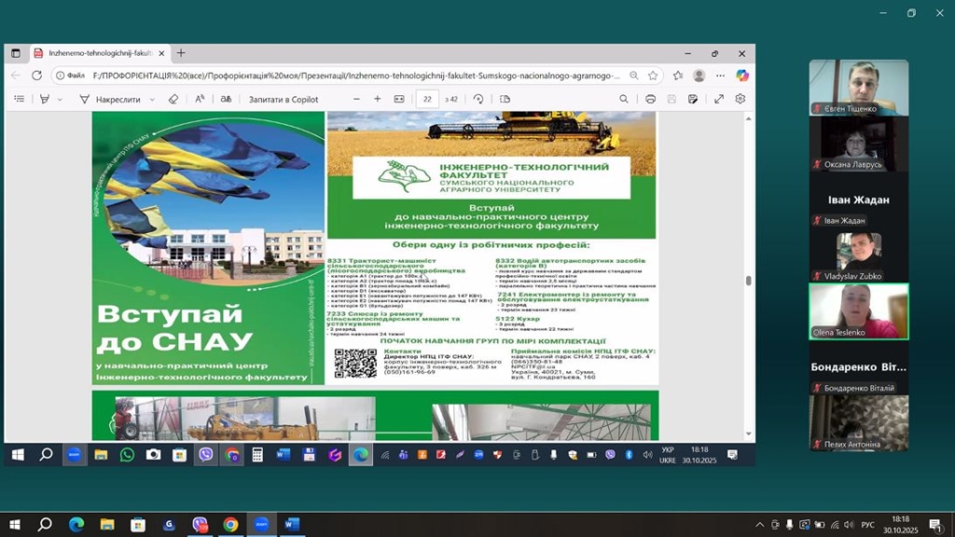This screenshot has height=537, width=955.
Task: Click the Erase tool in PDF toolbar
Action: (173, 99)
